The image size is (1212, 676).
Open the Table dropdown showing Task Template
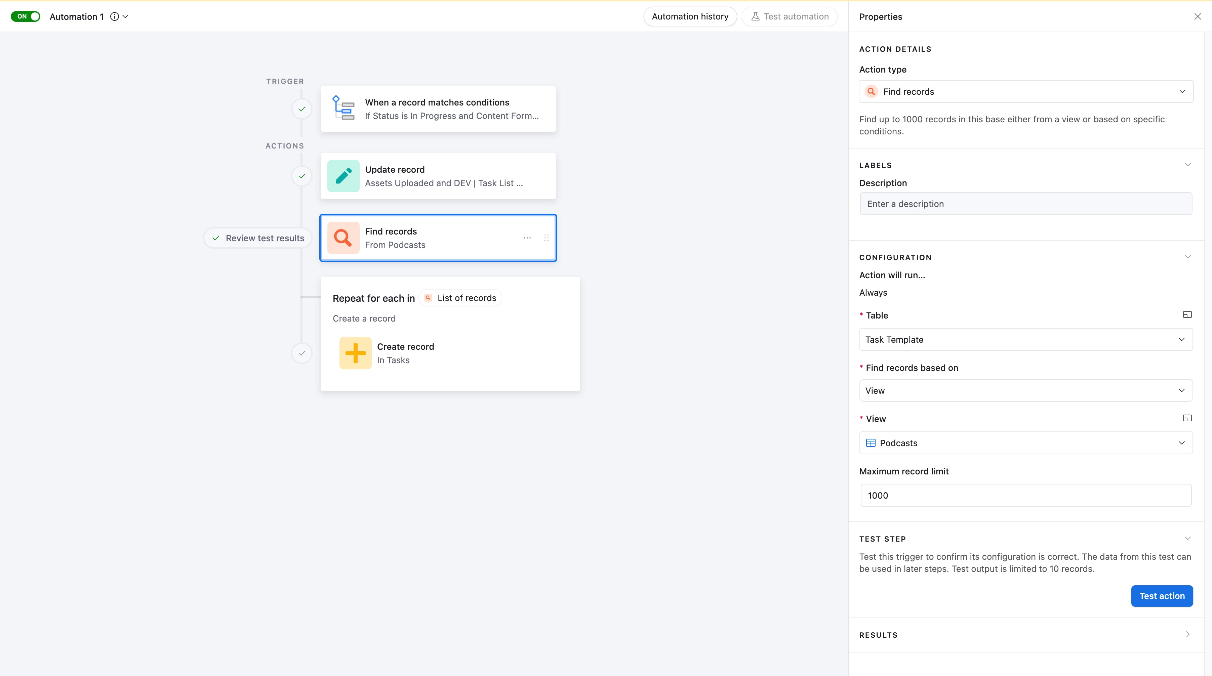[1026, 340]
